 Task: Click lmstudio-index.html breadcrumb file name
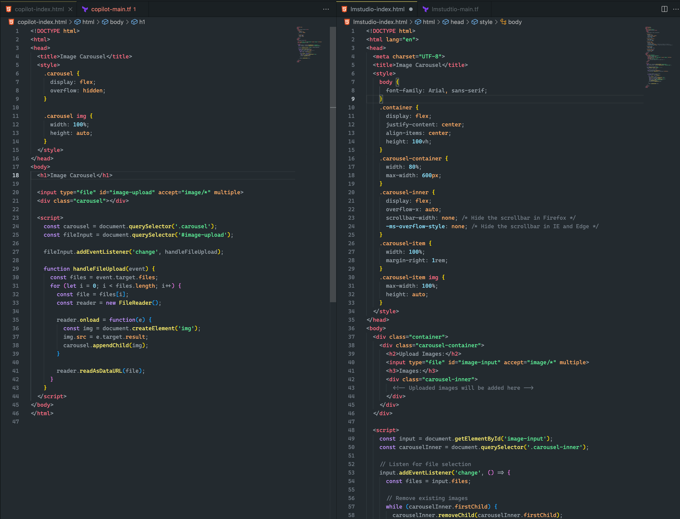point(380,22)
